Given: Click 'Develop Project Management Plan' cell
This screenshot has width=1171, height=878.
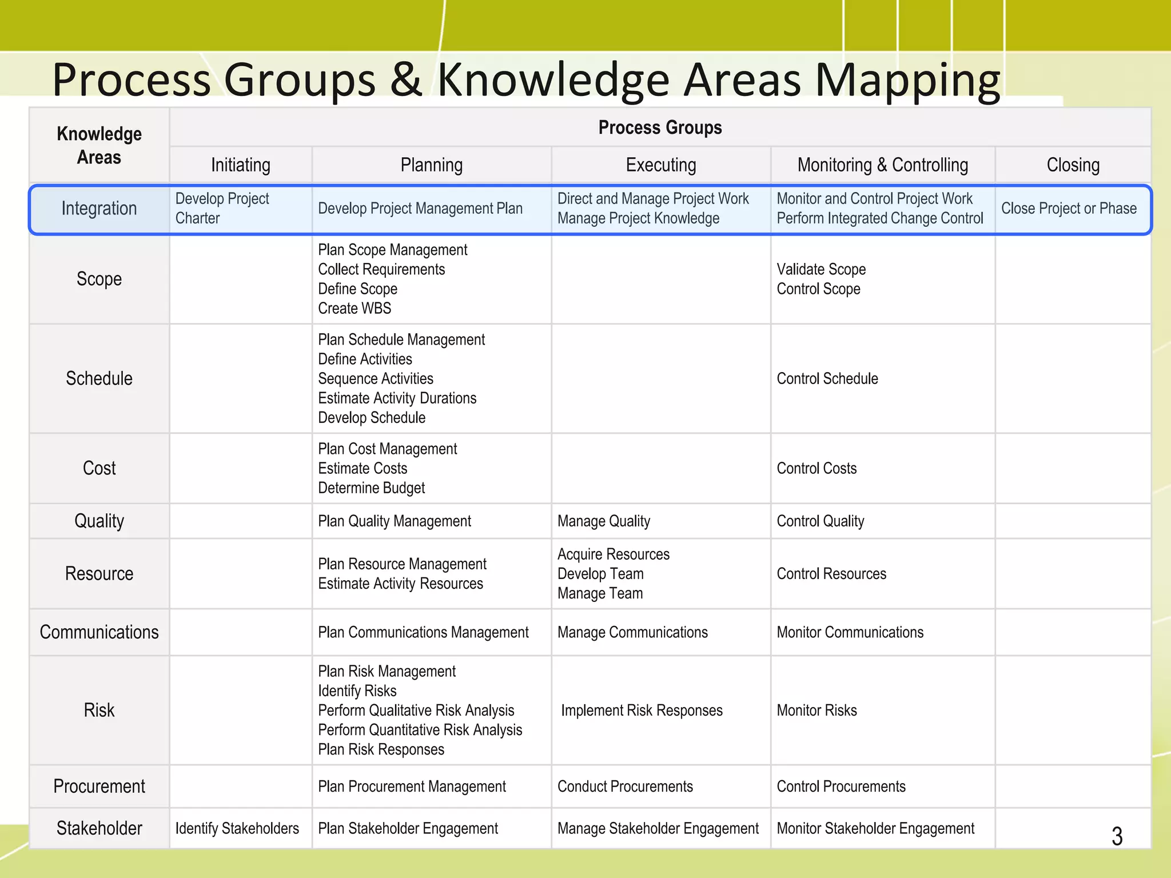Looking at the screenshot, I should 432,209.
